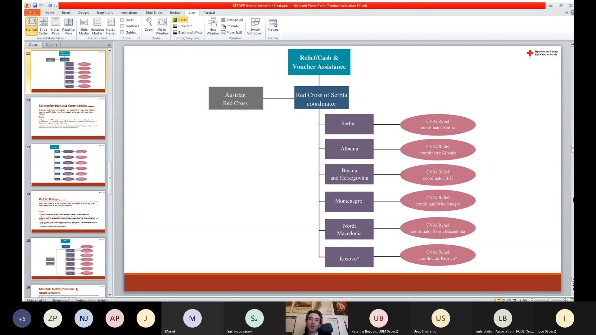596x335 pixels.
Task: Open a New Window of the presentation
Action: pyautogui.click(x=213, y=26)
